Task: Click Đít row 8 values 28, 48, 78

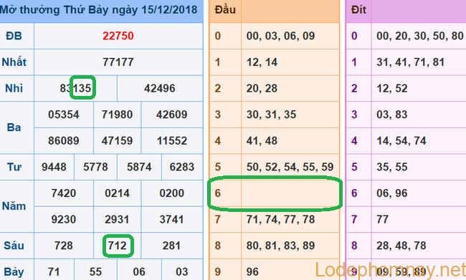Action: coord(401,246)
